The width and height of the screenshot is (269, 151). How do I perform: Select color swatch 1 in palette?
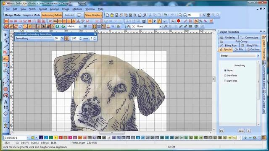coord(41,138)
